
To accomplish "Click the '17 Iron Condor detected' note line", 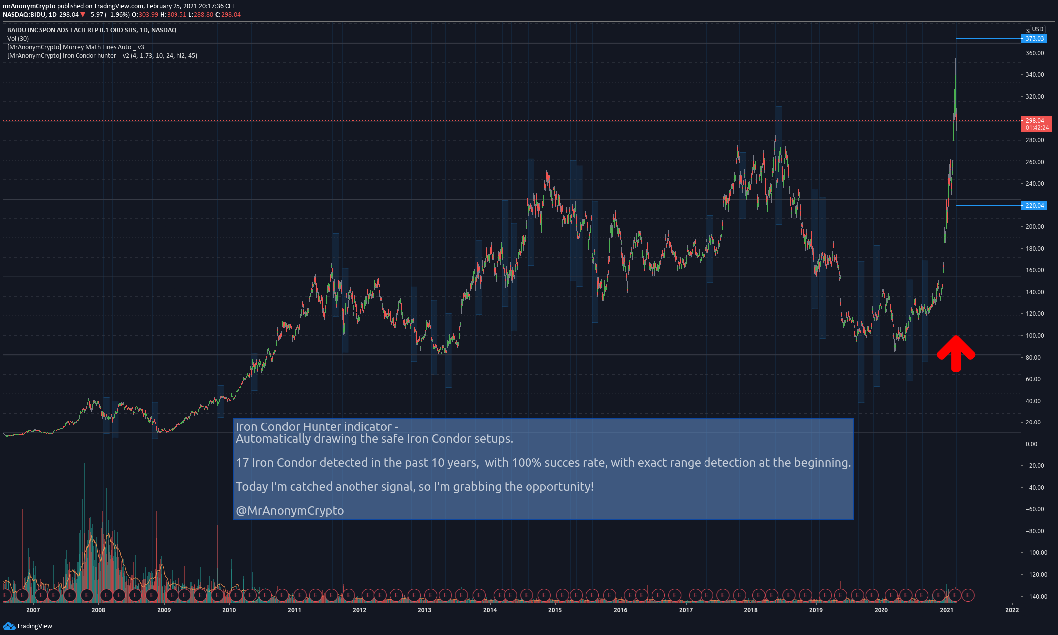I will click(x=543, y=463).
